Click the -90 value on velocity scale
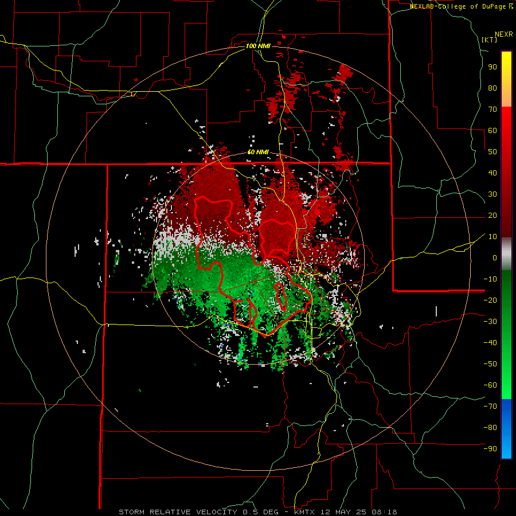This screenshot has height=516, width=516. point(490,449)
